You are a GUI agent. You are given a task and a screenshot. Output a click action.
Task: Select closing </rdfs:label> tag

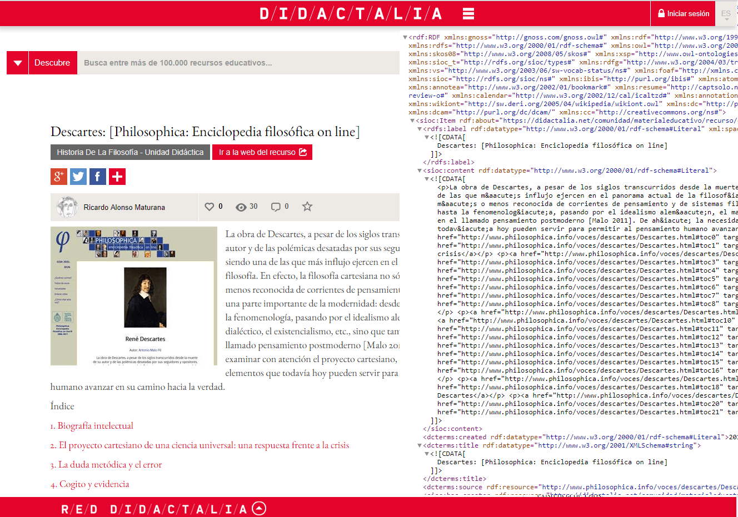[448, 162]
